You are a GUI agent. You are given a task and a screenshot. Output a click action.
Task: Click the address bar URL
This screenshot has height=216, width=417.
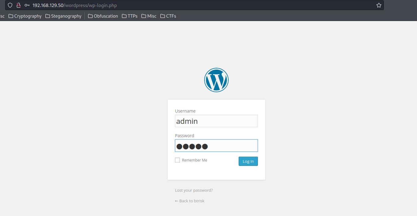[x=75, y=5]
